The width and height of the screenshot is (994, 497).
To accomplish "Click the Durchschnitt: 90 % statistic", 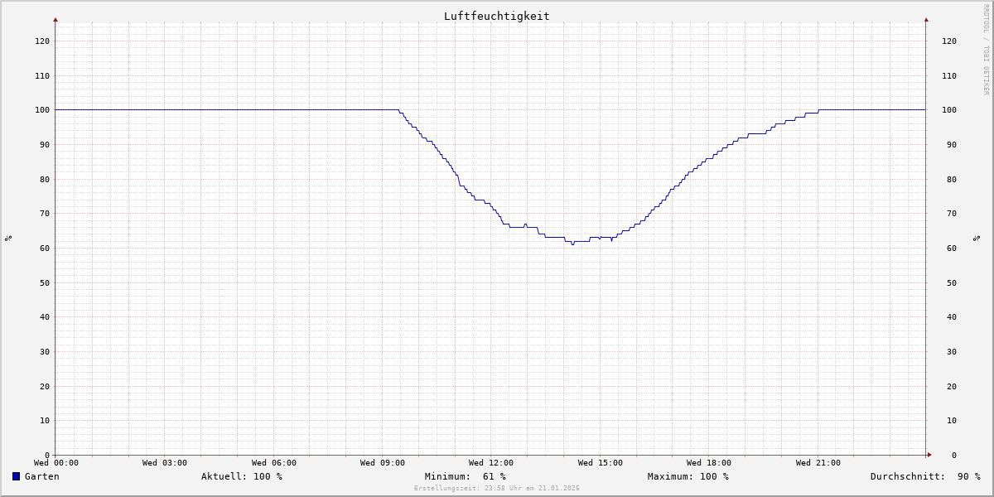I will [x=924, y=476].
